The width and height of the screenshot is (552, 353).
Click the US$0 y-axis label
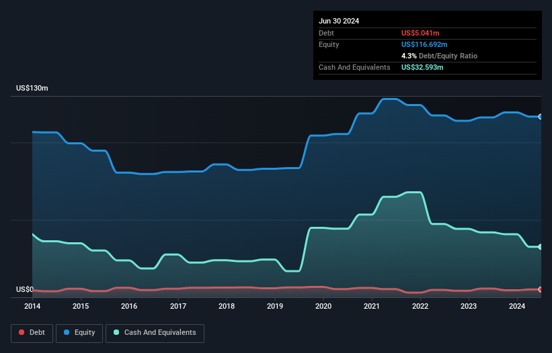25,289
